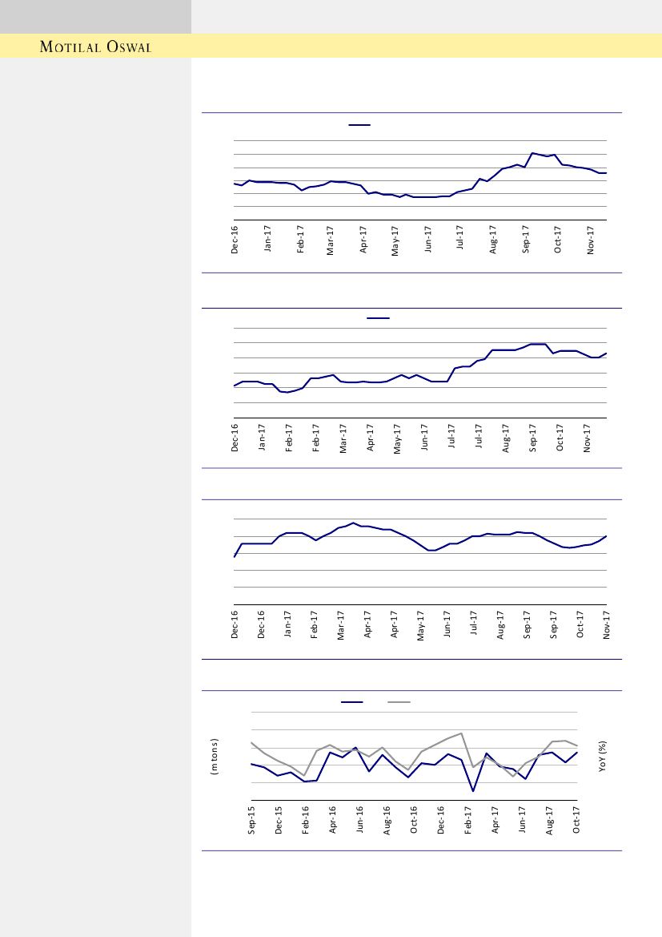
Task: Select the Sep-15 axis label
Action: pos(251,819)
